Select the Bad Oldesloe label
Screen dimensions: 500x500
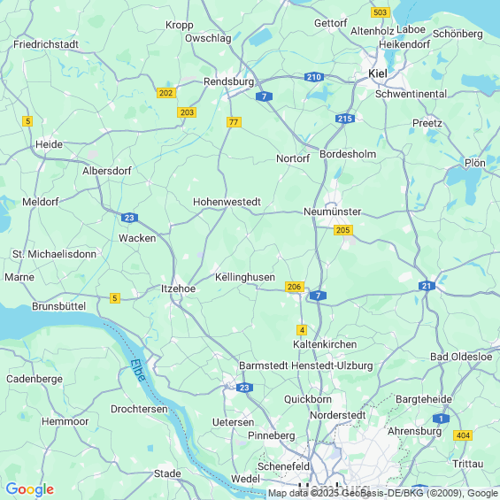pyautogui.click(x=461, y=357)
